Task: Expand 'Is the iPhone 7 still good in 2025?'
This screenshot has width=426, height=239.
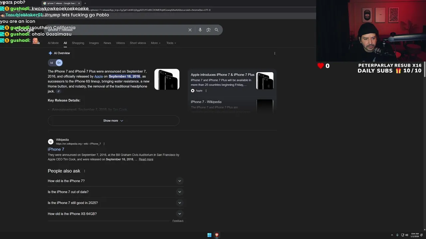Action: point(115,203)
